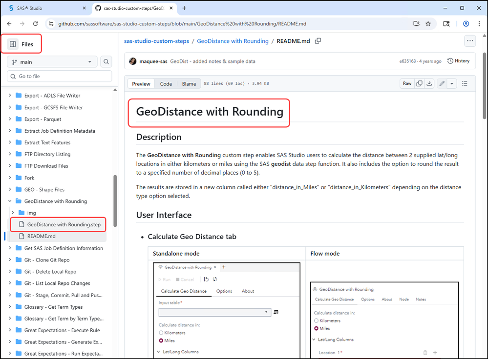
Task: Open GEO - Shape Files folder
Action: (x=44, y=190)
